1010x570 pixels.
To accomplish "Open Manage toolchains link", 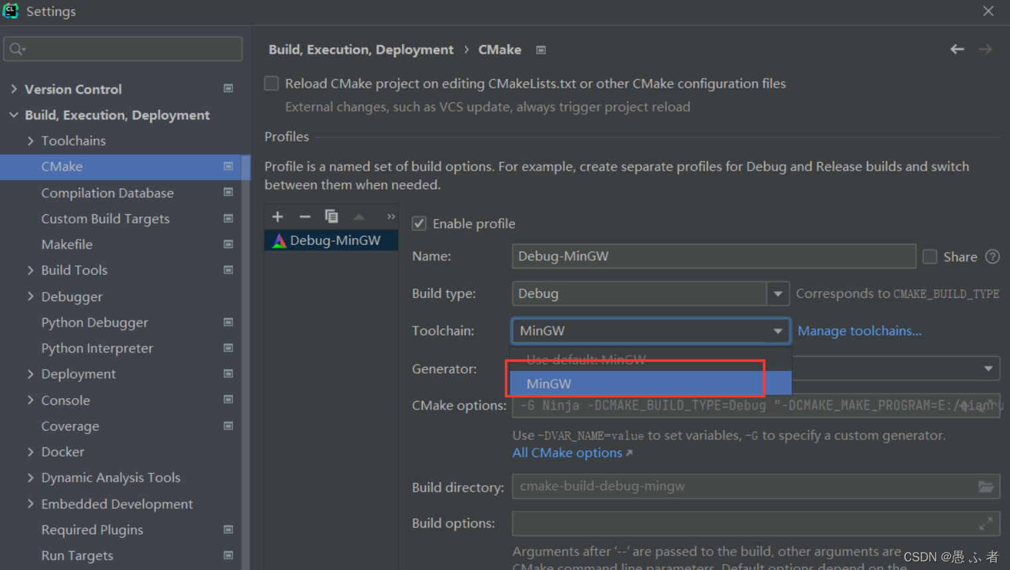I will [x=859, y=330].
